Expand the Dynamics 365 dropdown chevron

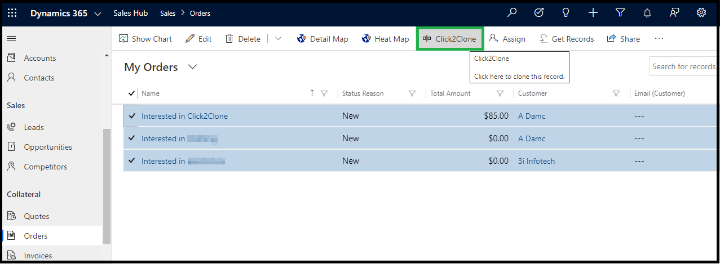click(x=98, y=14)
